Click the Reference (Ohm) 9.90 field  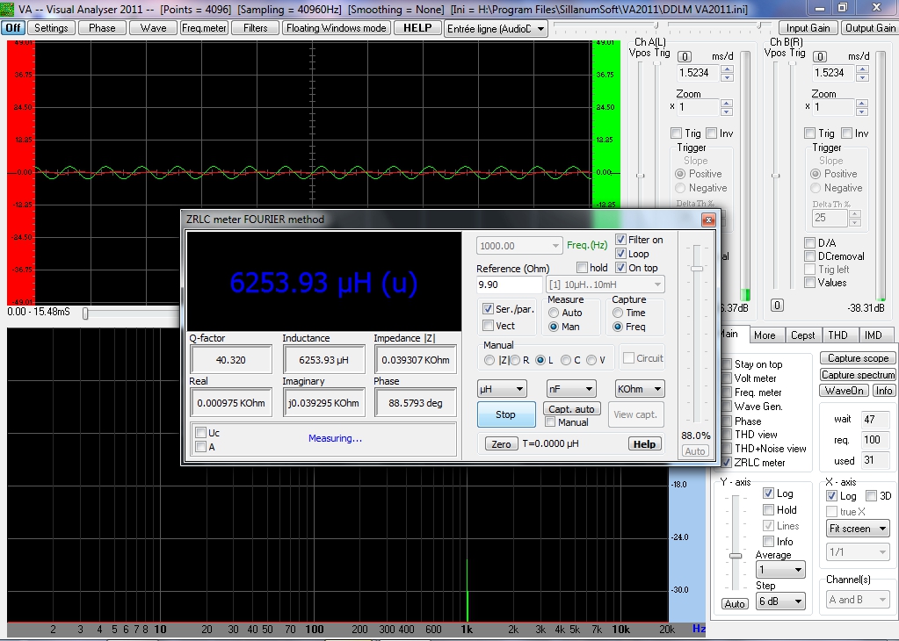pyautogui.click(x=509, y=284)
